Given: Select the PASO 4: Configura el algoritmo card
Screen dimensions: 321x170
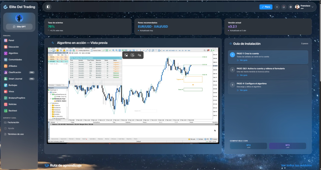Looking at the screenshot, I should click(268, 87).
